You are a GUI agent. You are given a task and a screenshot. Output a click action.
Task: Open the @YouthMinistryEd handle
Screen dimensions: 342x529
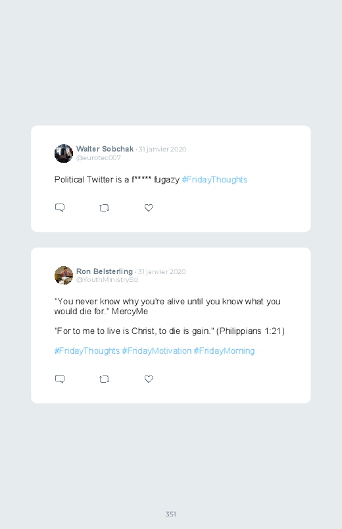[107, 280]
